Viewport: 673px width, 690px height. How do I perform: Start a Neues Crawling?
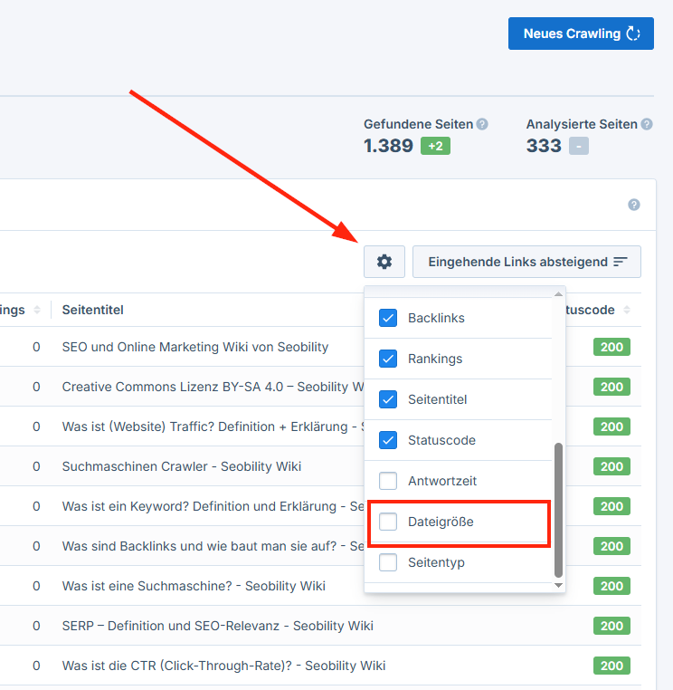coord(581,34)
